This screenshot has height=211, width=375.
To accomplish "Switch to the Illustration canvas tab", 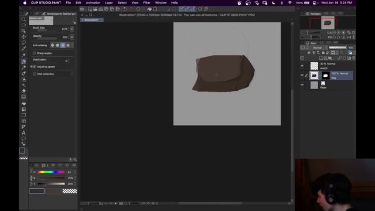I will click(92, 20).
